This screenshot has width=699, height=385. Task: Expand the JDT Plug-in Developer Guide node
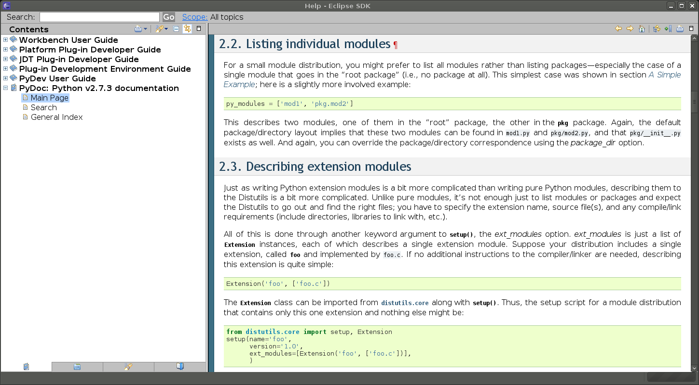tap(5, 59)
